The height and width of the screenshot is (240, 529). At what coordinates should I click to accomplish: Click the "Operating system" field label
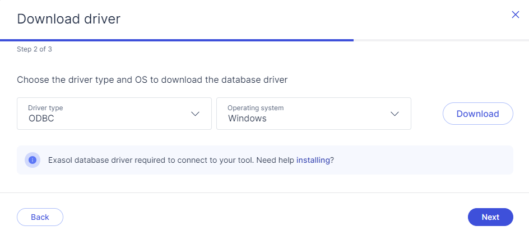click(256, 107)
